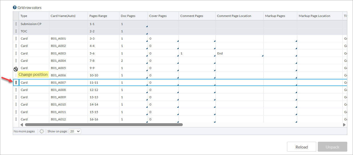Screen dimensions: 353x155
Task: Select the B01_A003 card name cell
Action: [68, 53]
